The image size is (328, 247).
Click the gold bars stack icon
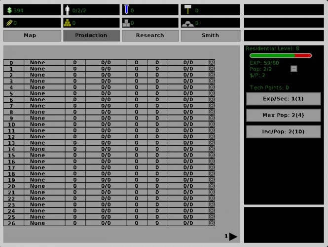point(68,23)
